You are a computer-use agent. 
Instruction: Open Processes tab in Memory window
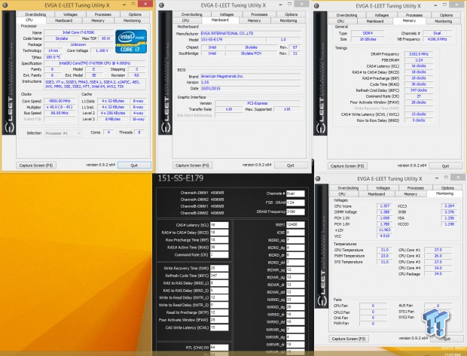point(414,15)
